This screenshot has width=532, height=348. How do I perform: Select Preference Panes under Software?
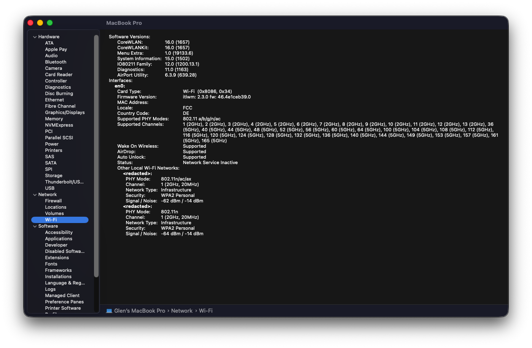click(64, 302)
